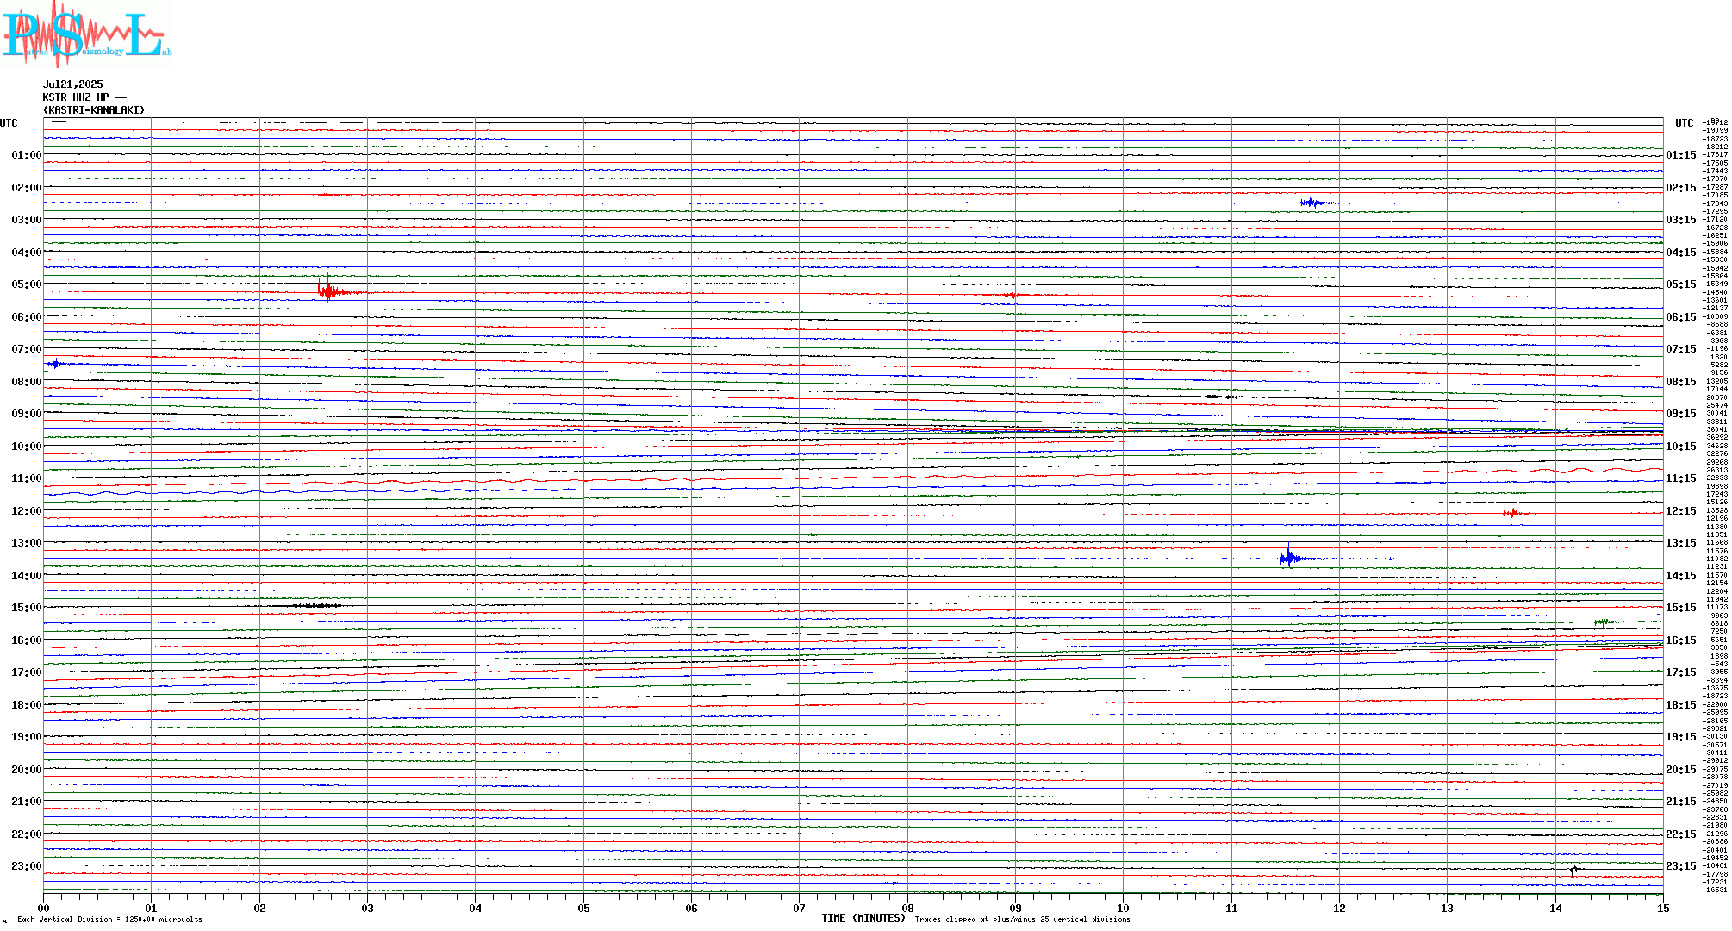Click the 05:00 hour label
Image resolution: width=1732 pixels, height=931 pixels.
[x=27, y=284]
